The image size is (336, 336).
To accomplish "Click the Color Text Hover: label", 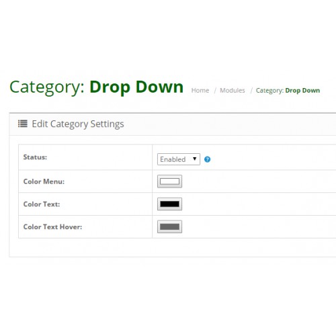I will (52, 226).
